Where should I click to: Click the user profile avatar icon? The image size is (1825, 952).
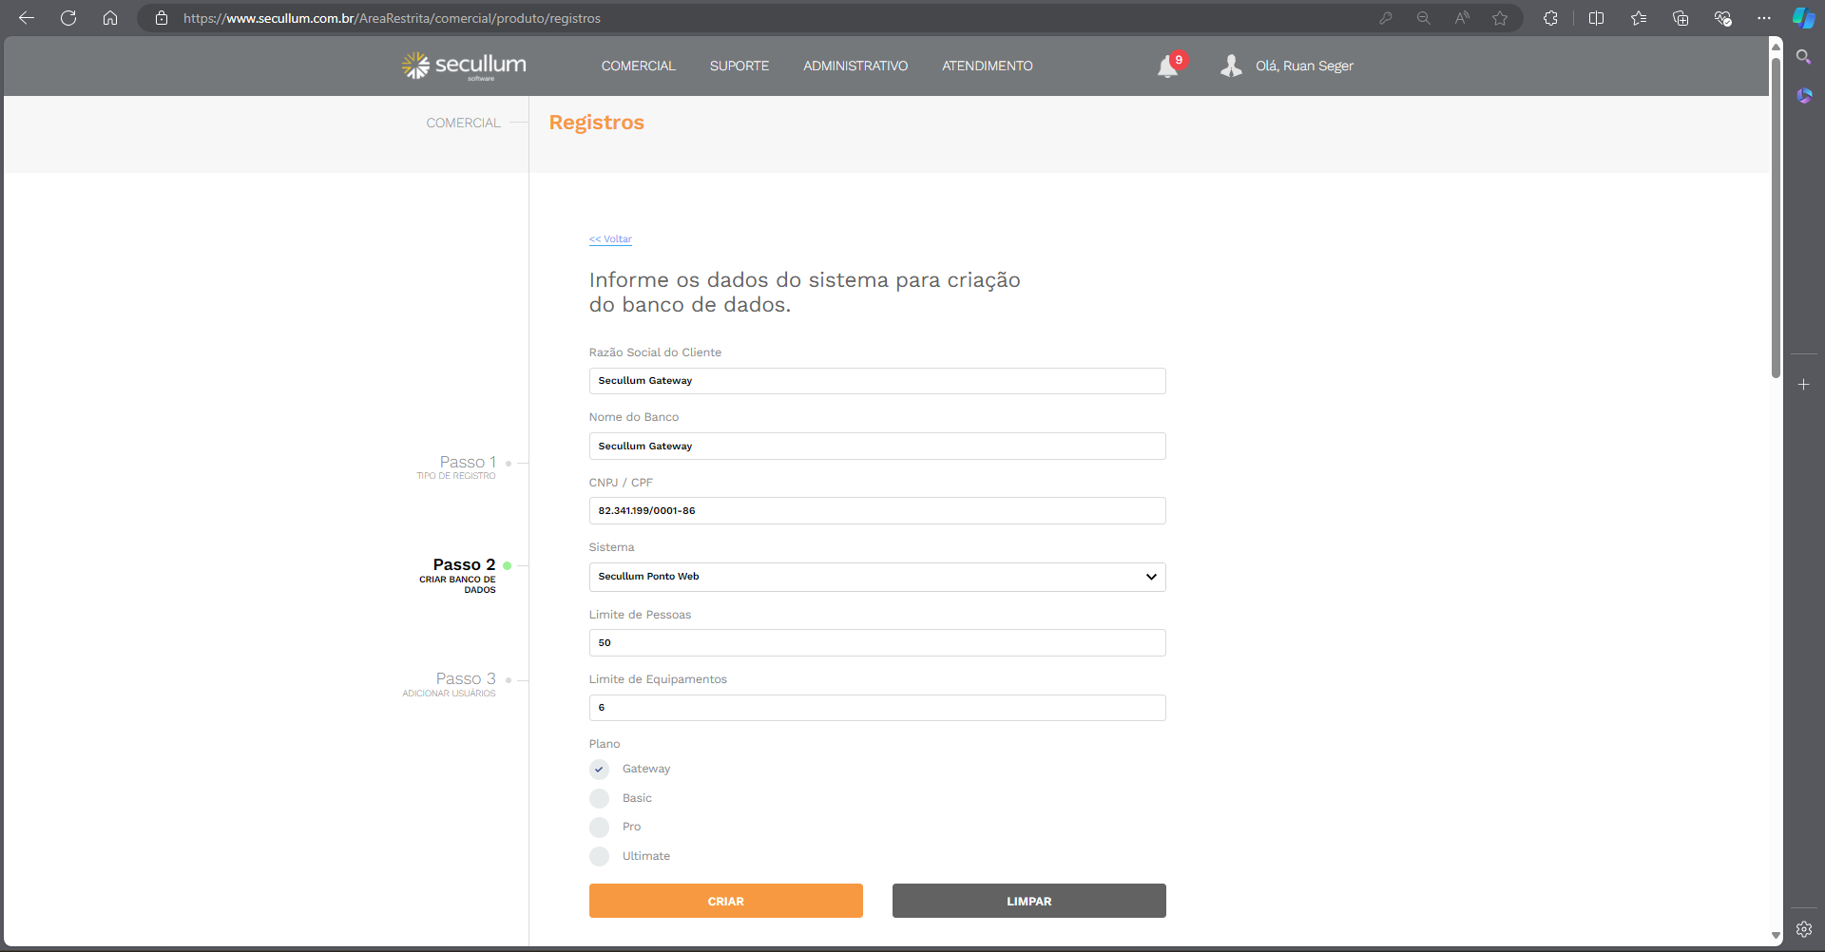click(1231, 66)
